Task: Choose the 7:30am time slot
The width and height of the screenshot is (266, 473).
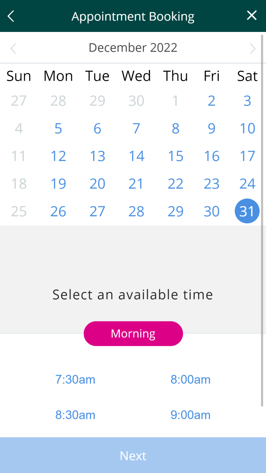Action: point(75,379)
